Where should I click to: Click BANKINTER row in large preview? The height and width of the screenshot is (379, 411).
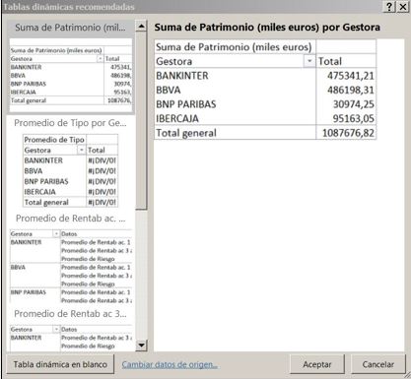265,76
